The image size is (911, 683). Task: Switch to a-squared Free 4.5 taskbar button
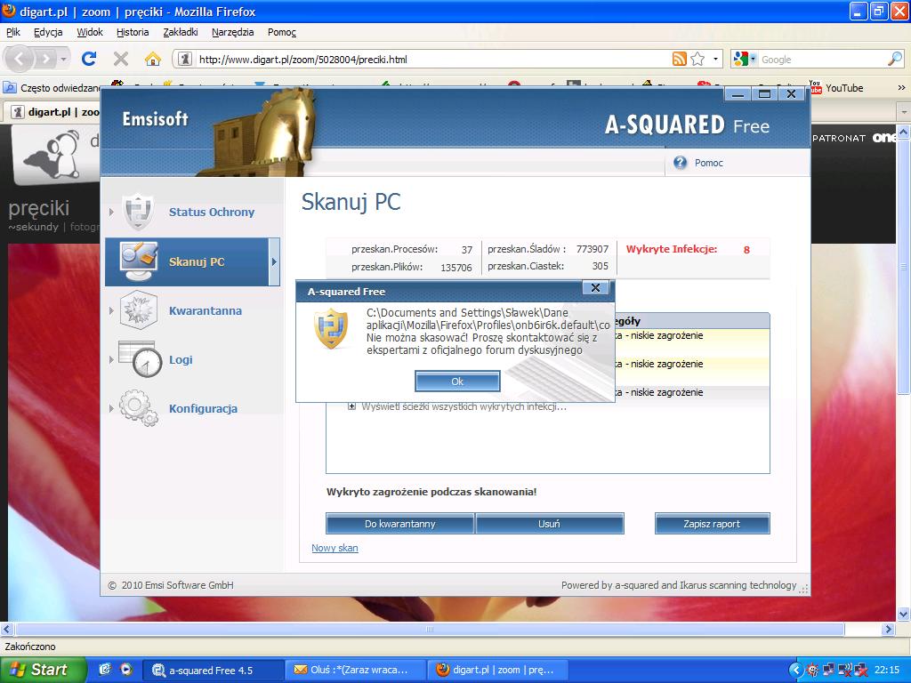[x=214, y=670]
